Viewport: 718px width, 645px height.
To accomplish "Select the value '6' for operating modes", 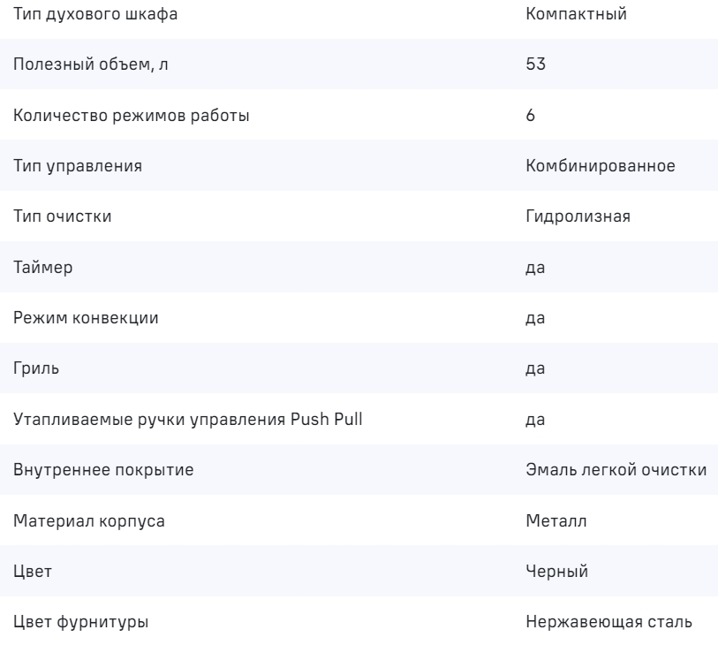I will tap(529, 116).
